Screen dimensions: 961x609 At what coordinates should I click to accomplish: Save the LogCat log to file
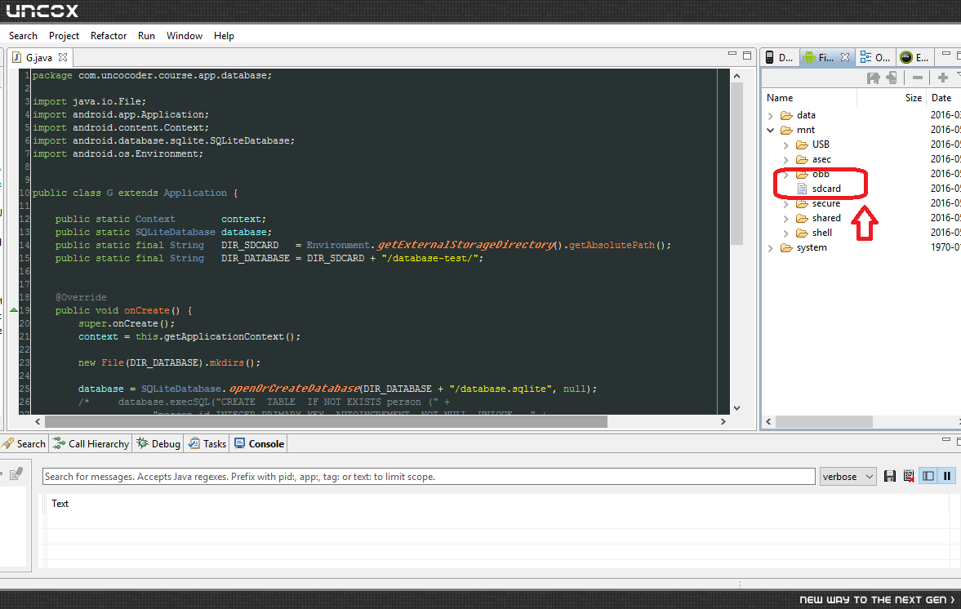click(x=890, y=476)
